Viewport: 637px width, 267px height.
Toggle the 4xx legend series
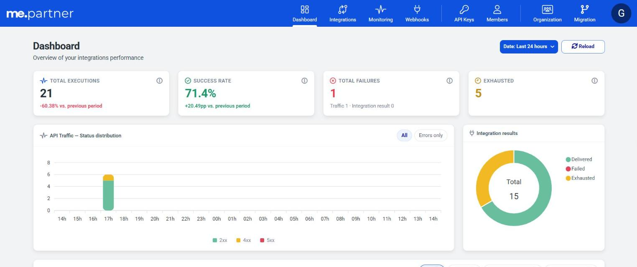(x=244, y=240)
